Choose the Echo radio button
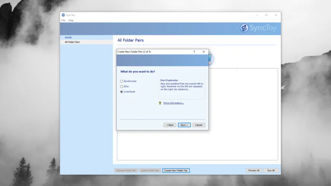The width and height of the screenshot is (331, 186). coord(121,86)
